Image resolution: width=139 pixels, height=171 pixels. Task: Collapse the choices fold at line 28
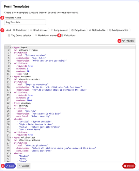10,119
